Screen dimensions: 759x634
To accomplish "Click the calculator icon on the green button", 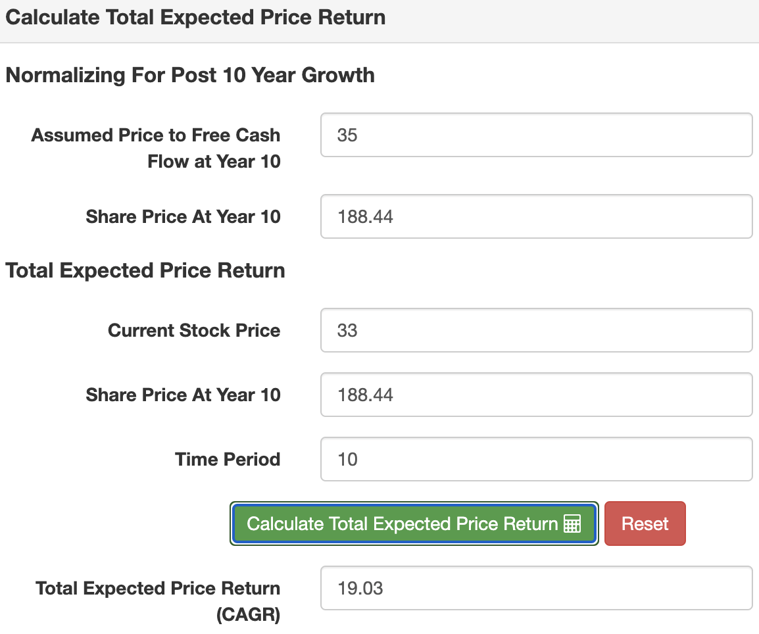I will pos(572,524).
